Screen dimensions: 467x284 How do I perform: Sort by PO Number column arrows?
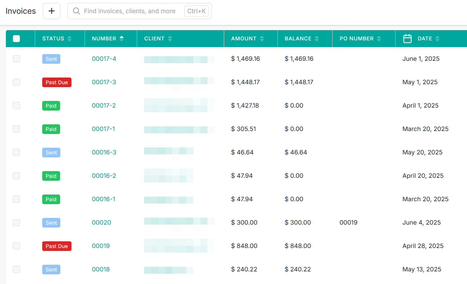coord(379,39)
